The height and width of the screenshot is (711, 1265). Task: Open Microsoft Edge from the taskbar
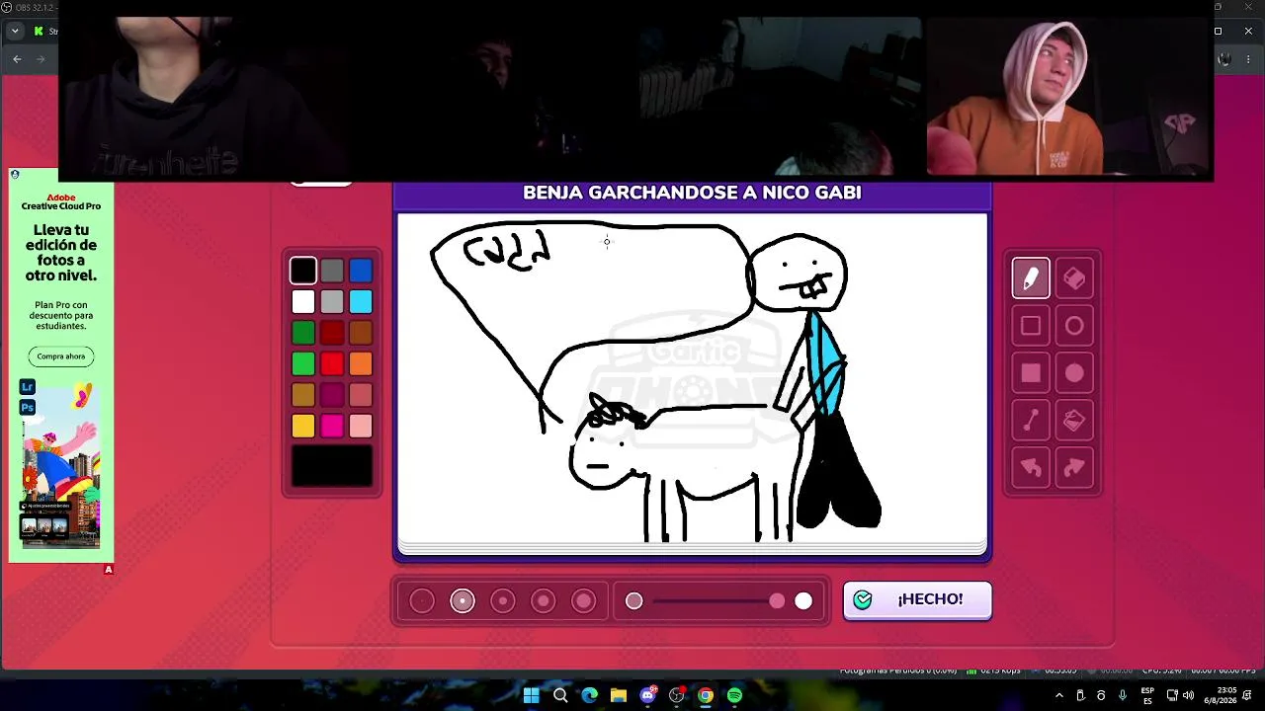pyautogui.click(x=590, y=695)
